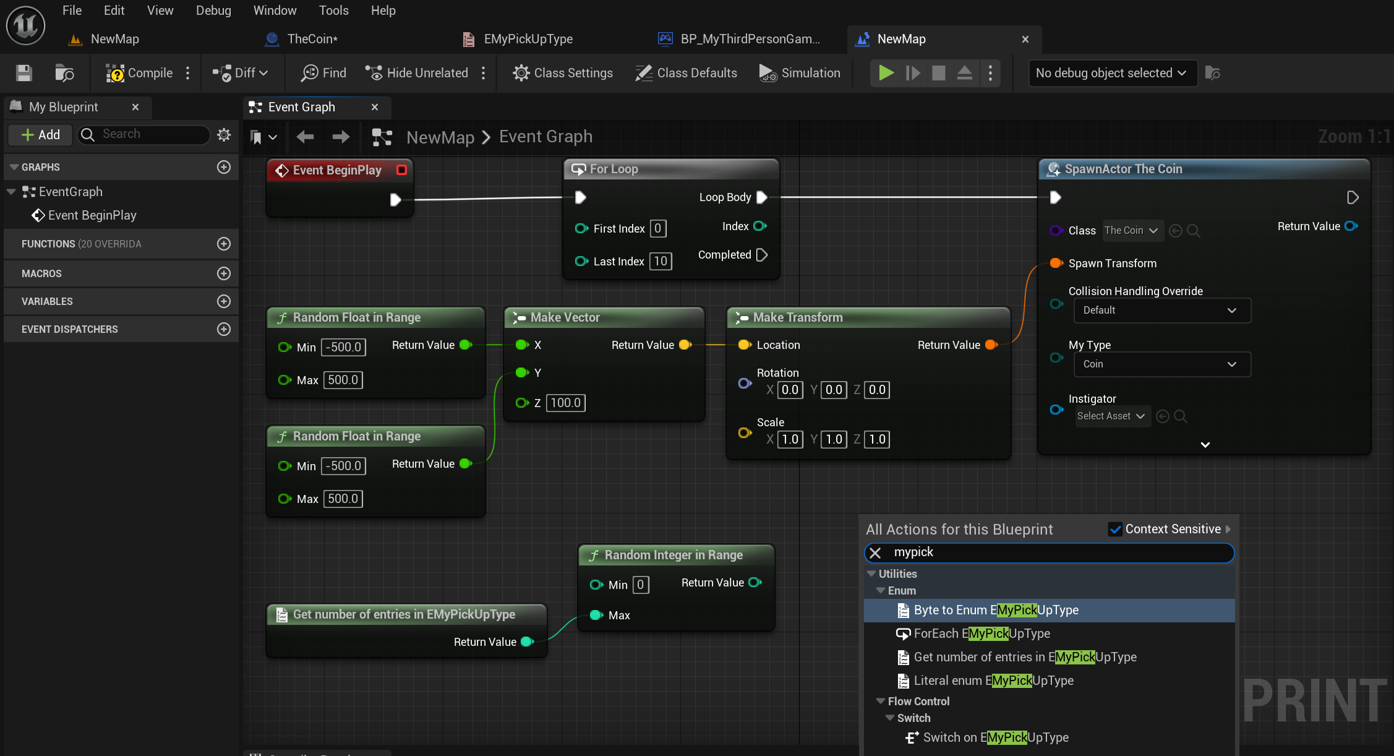Select Switch on EMyPickUpType
The width and height of the screenshot is (1394, 756).
(1049, 737)
